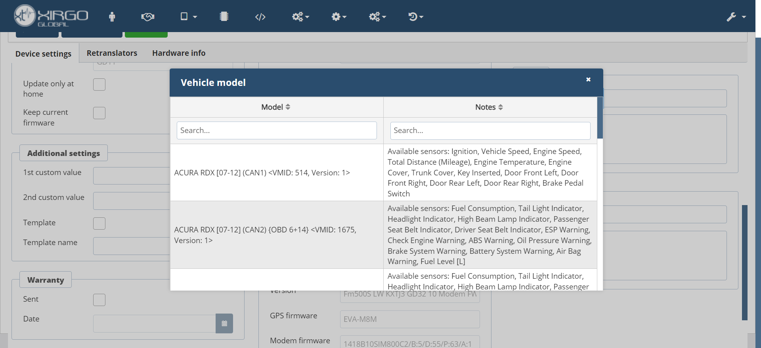Sort the table by Notes column

click(489, 107)
